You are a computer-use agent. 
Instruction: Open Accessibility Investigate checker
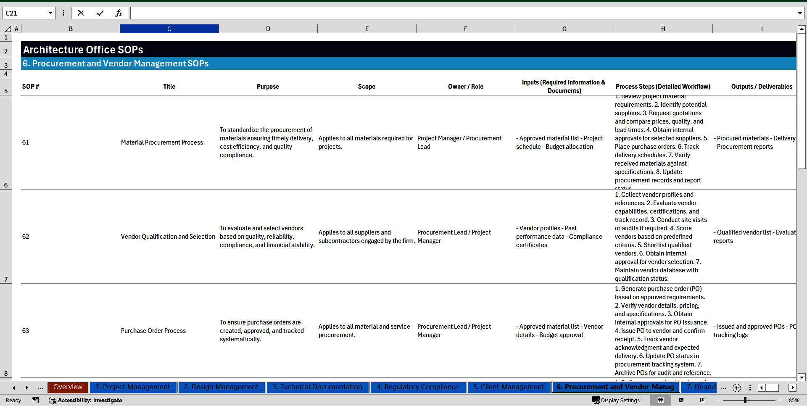click(85, 400)
